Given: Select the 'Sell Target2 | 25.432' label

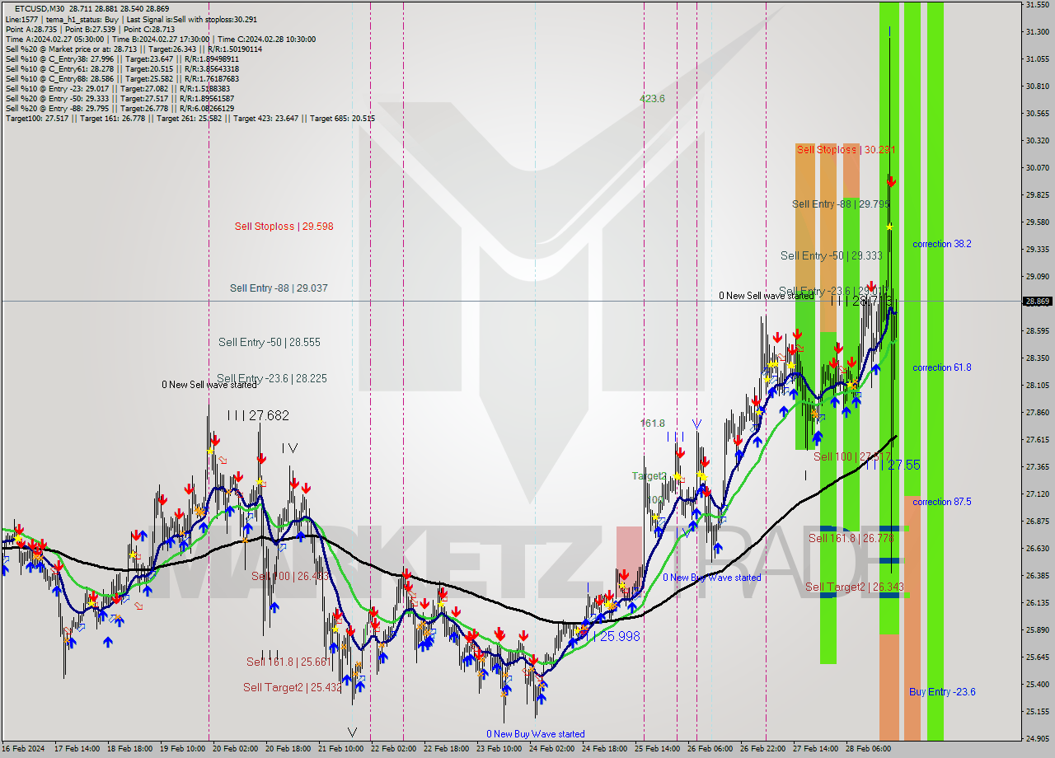Looking at the screenshot, I should pos(293,687).
